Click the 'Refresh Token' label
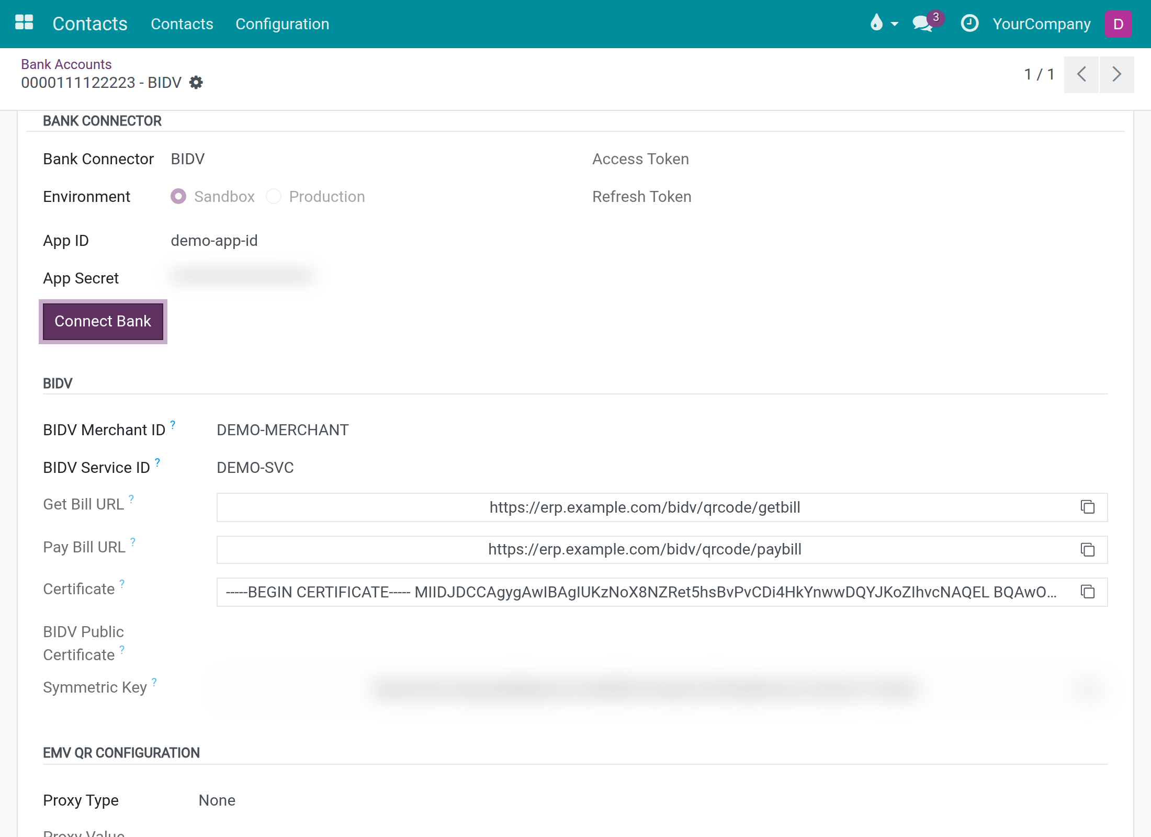The image size is (1151, 837). coord(642,197)
